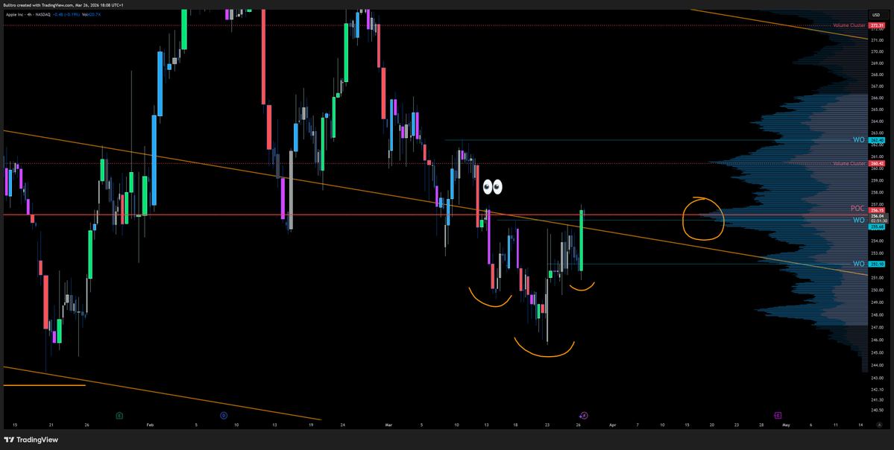Click the Volume Cluster label near 260.42
The height and width of the screenshot is (450, 894).
[x=849, y=163]
